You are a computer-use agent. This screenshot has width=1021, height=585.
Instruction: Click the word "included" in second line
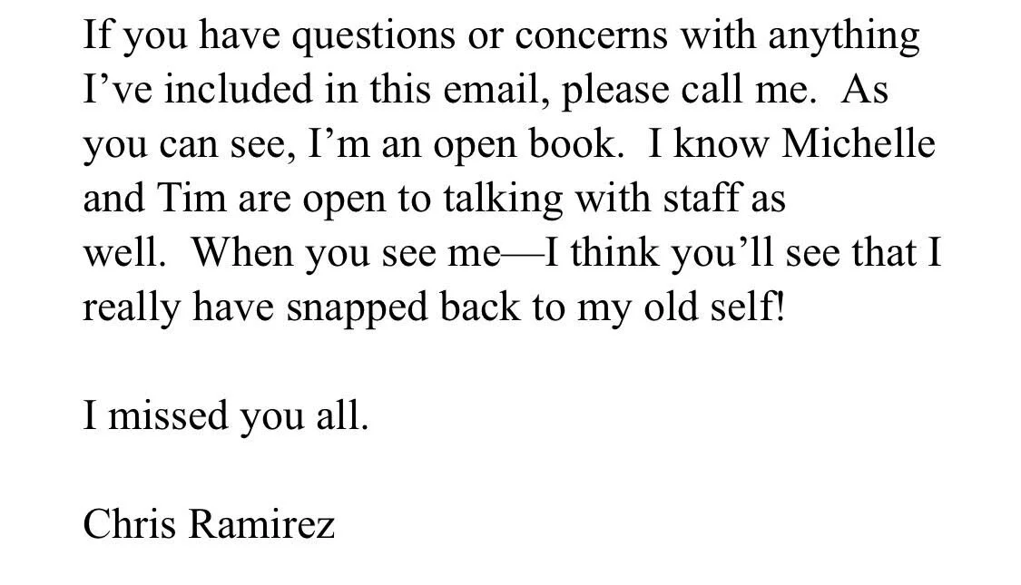point(238,89)
